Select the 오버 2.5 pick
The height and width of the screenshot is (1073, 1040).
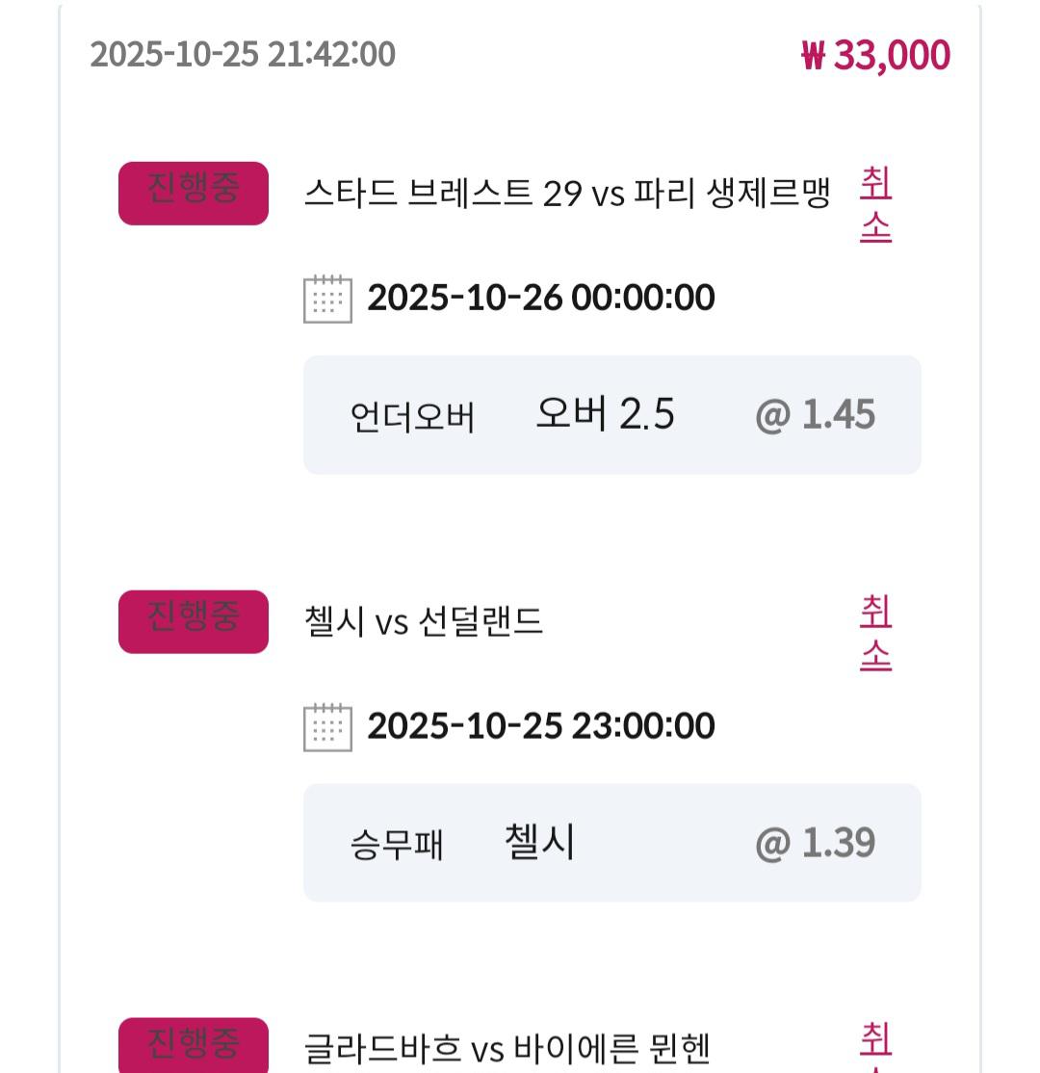coord(605,414)
